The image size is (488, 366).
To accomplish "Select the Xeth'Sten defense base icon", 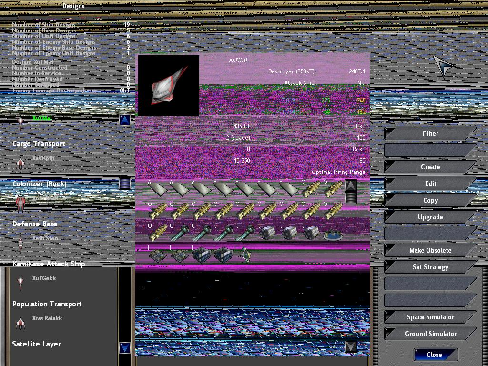I will point(20,243).
